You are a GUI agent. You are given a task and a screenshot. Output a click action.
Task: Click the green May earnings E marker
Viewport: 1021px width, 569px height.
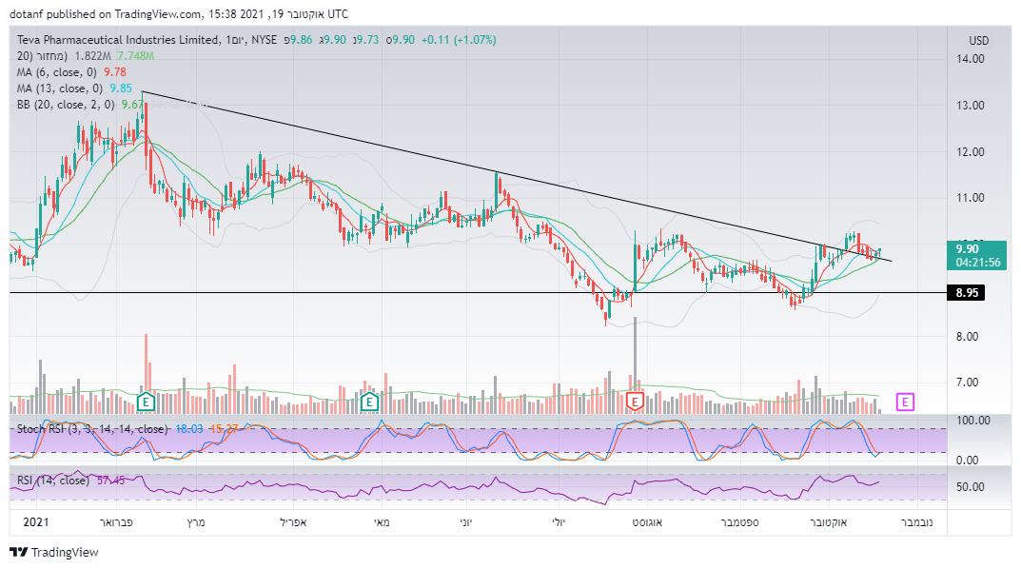coord(369,402)
